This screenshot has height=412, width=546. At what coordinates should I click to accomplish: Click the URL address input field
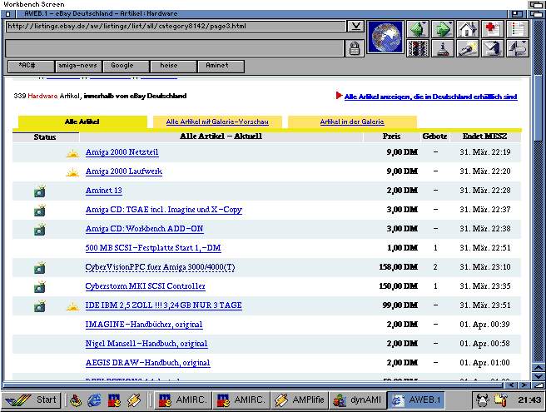tap(175, 26)
